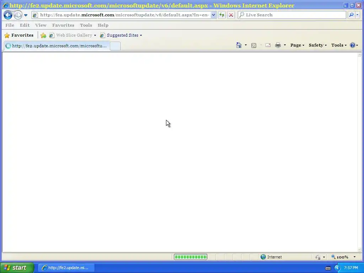
Task: Open the Edit menu
Action: [25, 25]
